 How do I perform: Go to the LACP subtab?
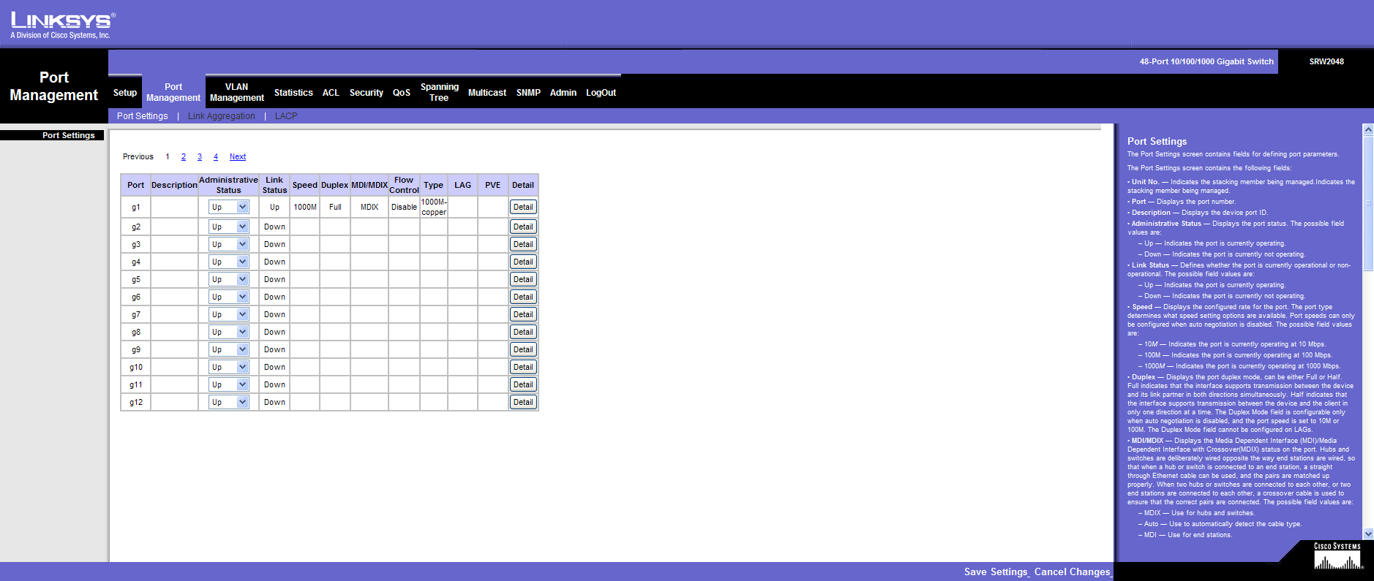285,116
